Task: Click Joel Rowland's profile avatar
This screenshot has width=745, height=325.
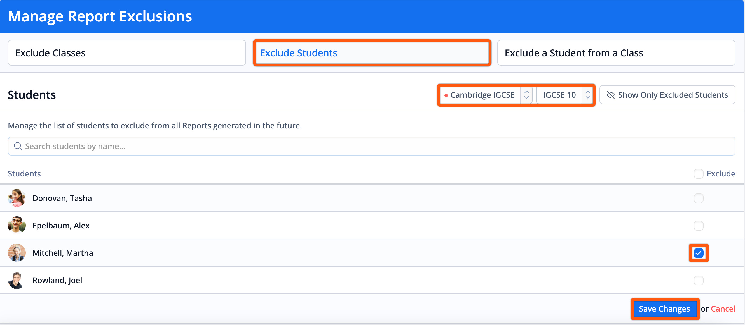Action: click(x=16, y=280)
